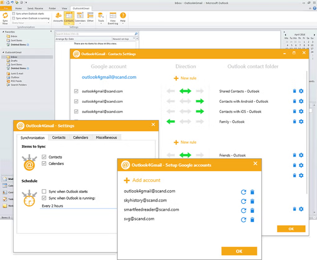Open the Help ribbon icon
Viewport: 317px width, 260px height.
click(x=123, y=18)
